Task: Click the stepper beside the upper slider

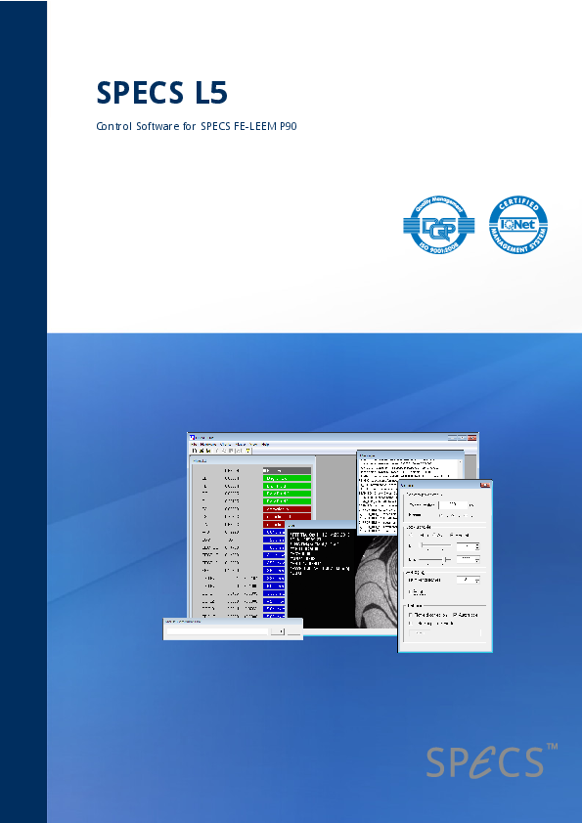Action: pos(477,546)
